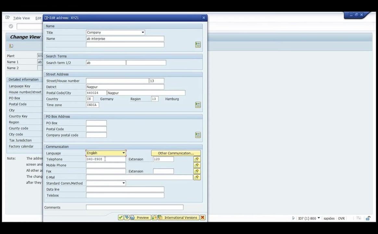Click the arrows icon in the status bar
This screenshot has width=378, height=234.
pyautogui.click(x=359, y=218)
